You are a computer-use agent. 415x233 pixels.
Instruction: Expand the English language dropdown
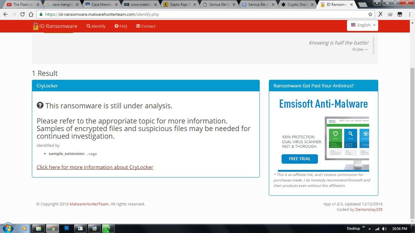point(363,25)
